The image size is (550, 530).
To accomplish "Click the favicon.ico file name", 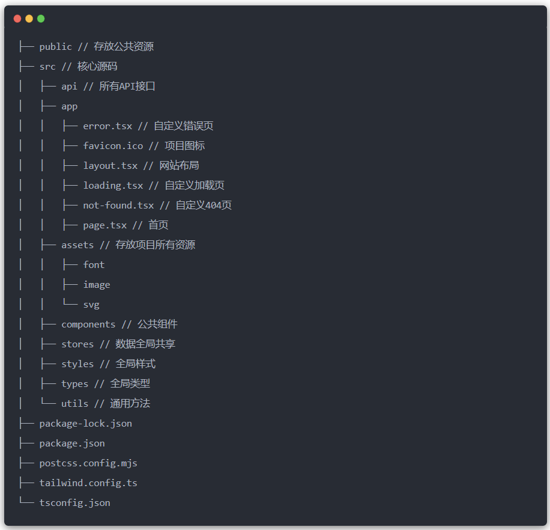I will click(113, 146).
